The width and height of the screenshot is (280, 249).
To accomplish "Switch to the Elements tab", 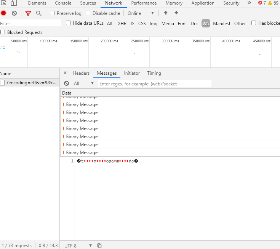I will (x=37, y=3).
